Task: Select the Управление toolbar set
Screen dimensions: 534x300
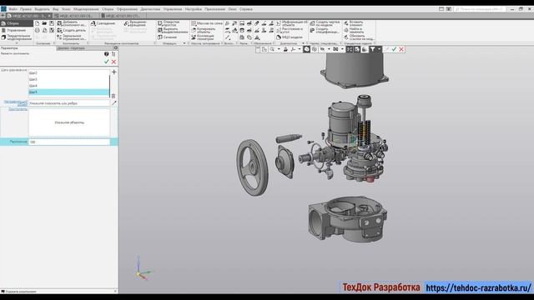Action: pyautogui.click(x=17, y=30)
